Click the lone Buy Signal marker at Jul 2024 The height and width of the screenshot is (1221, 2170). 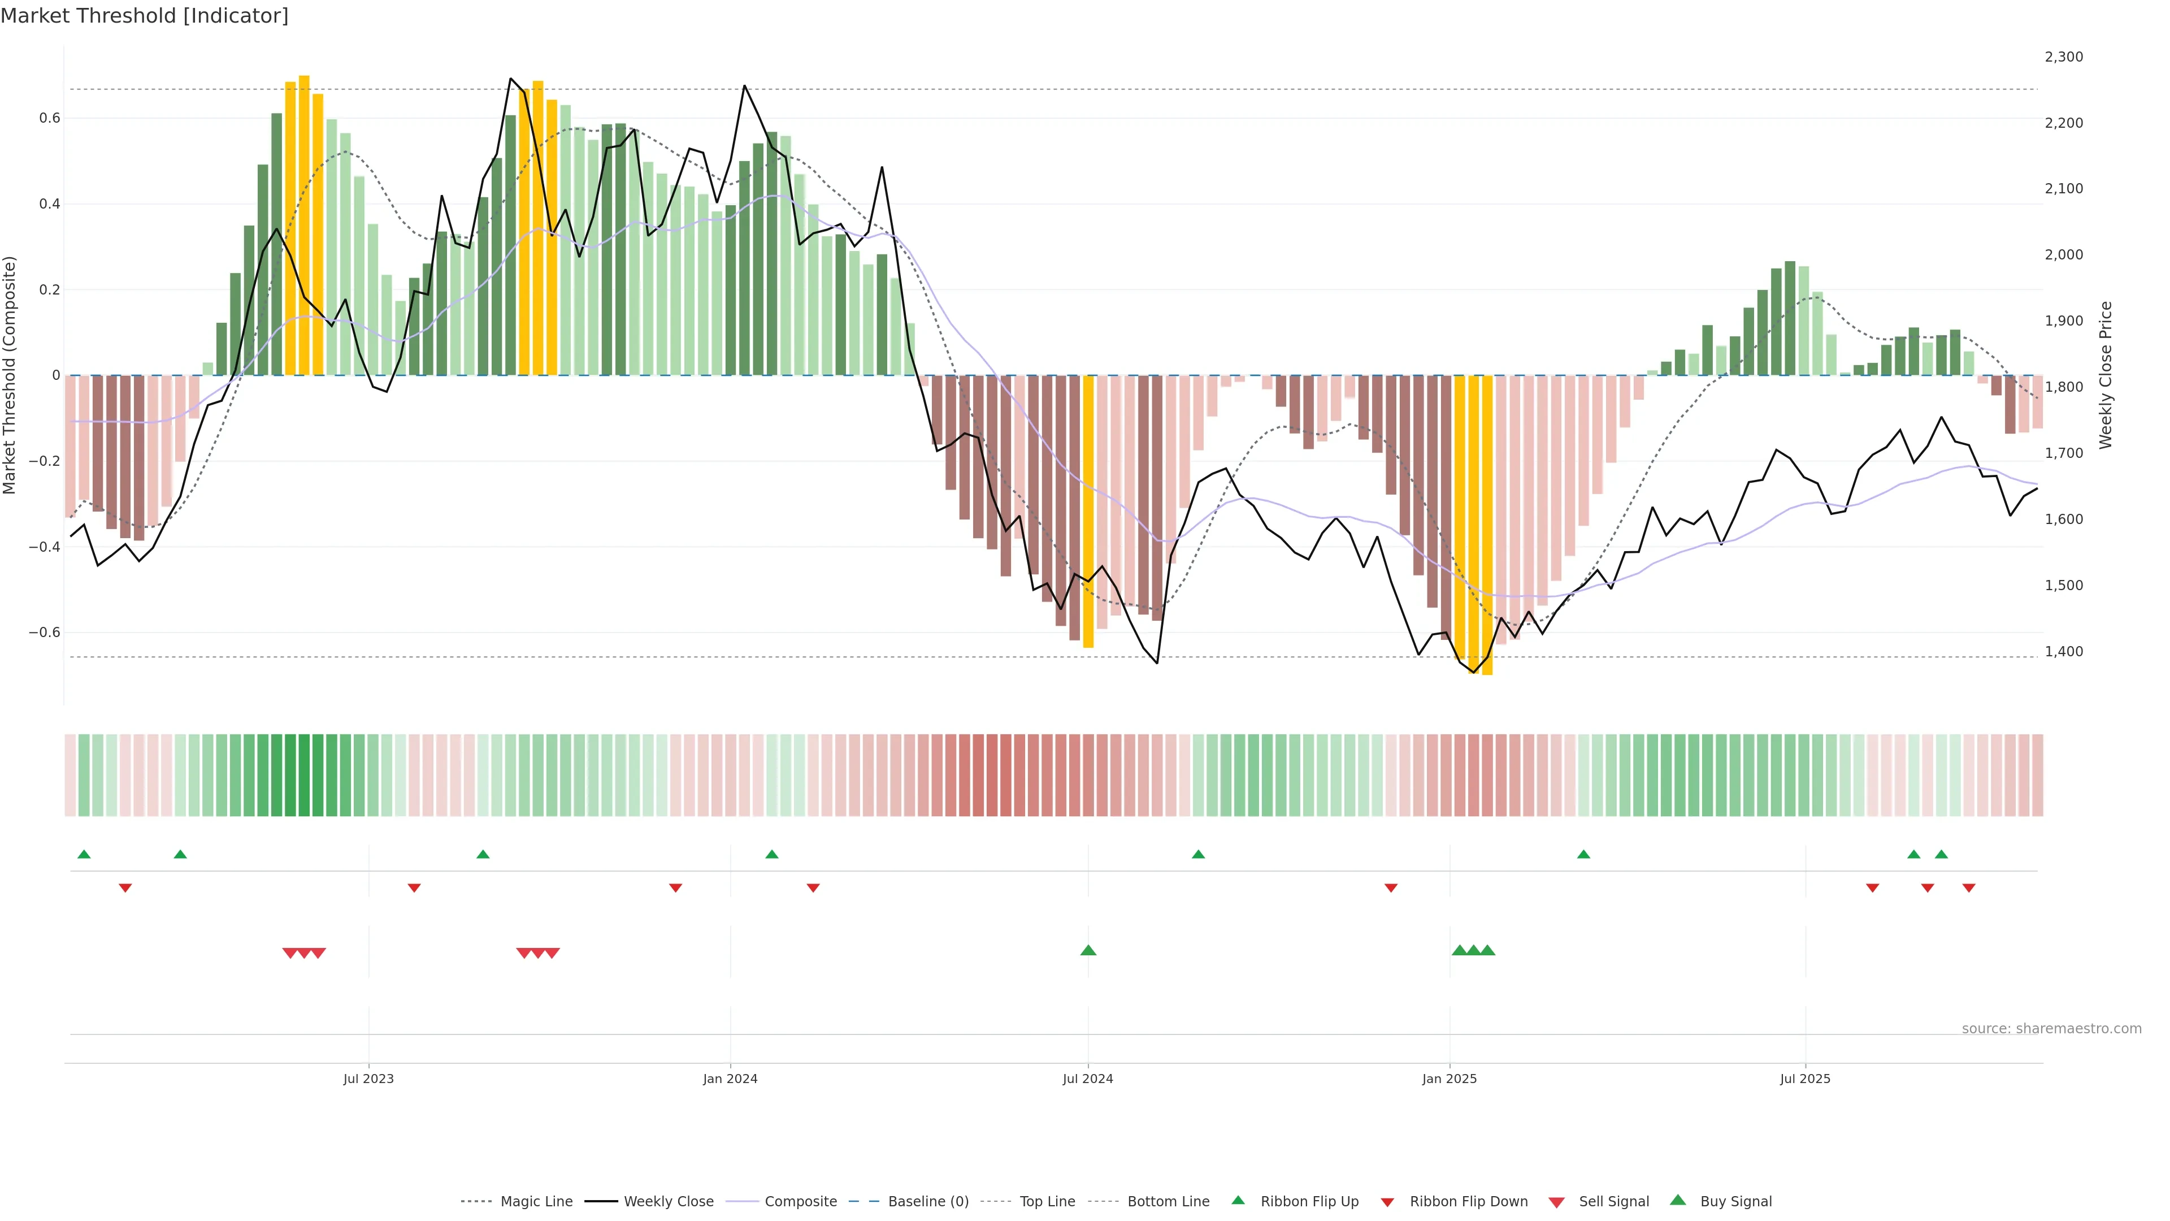tap(1087, 950)
